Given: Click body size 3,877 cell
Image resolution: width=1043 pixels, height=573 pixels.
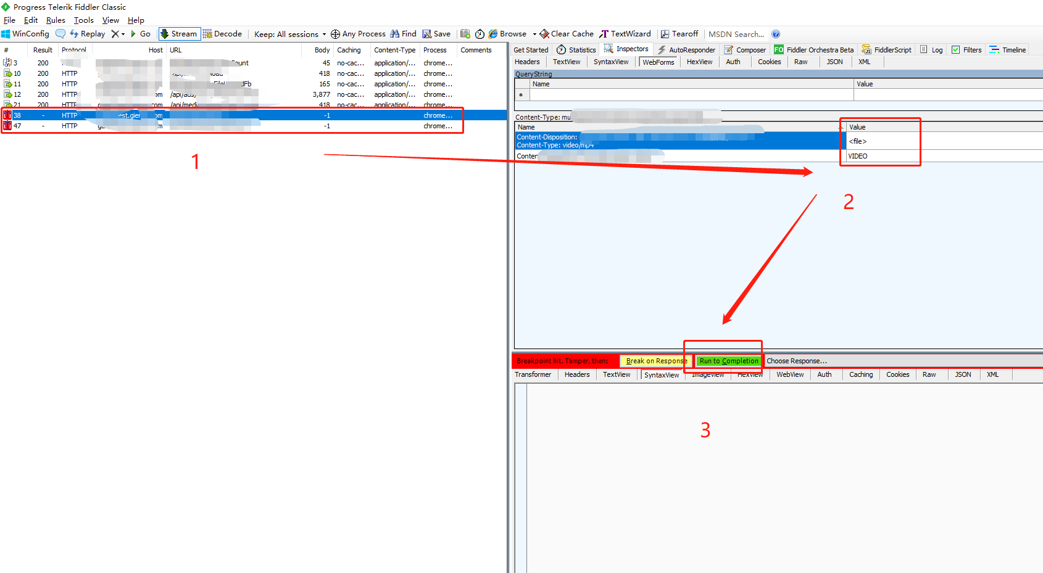Looking at the screenshot, I should point(321,94).
